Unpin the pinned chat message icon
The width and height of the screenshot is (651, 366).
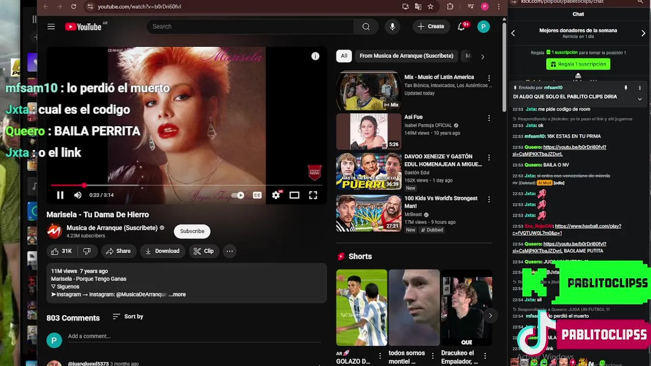tap(626, 88)
